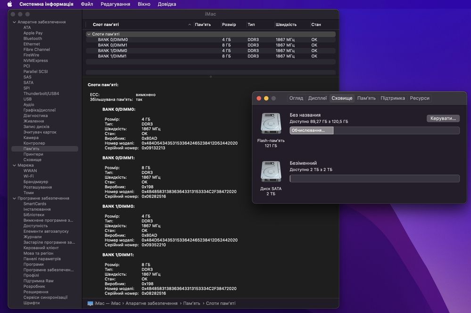Click the BANK 1/DIMM1 serial number 0x08282516
This screenshot has height=313, width=471.
(x=154, y=294)
